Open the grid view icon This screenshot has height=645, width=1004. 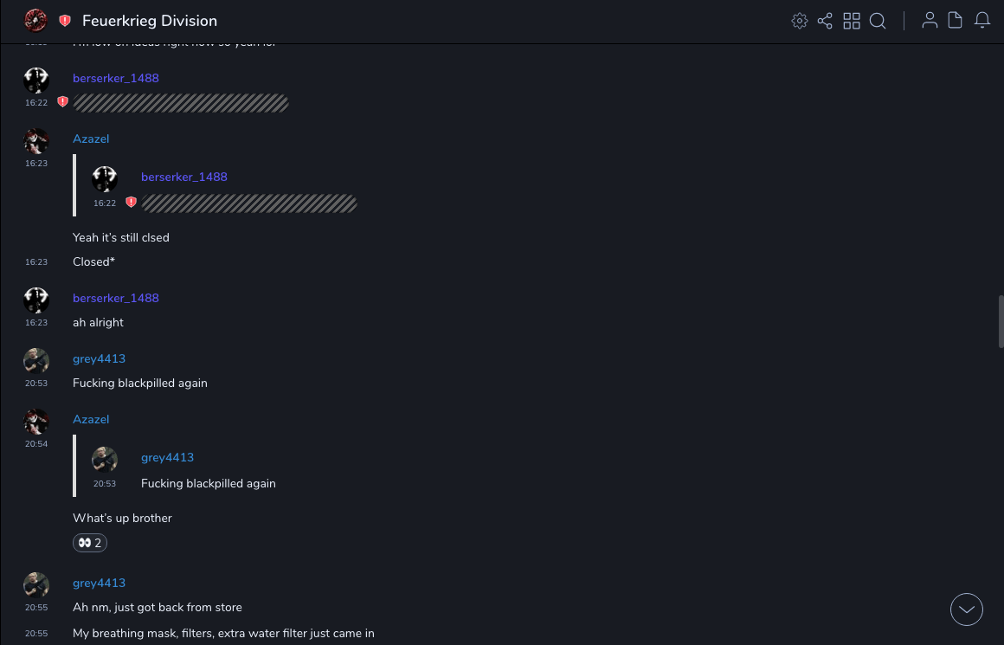click(852, 21)
